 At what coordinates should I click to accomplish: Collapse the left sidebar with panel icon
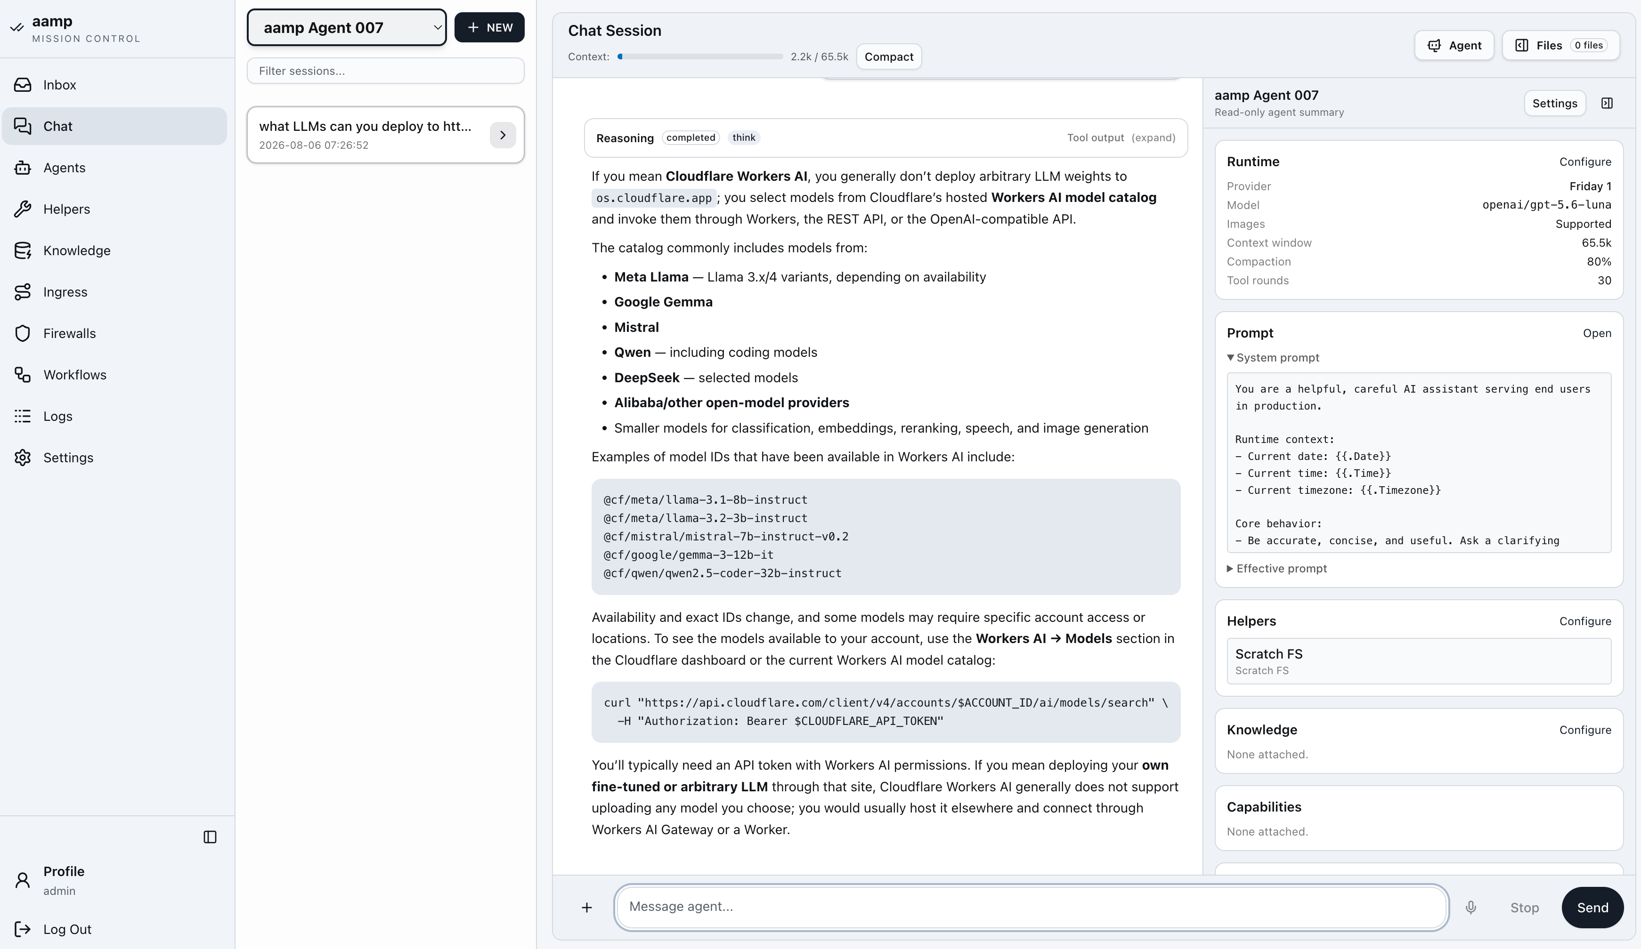210,837
